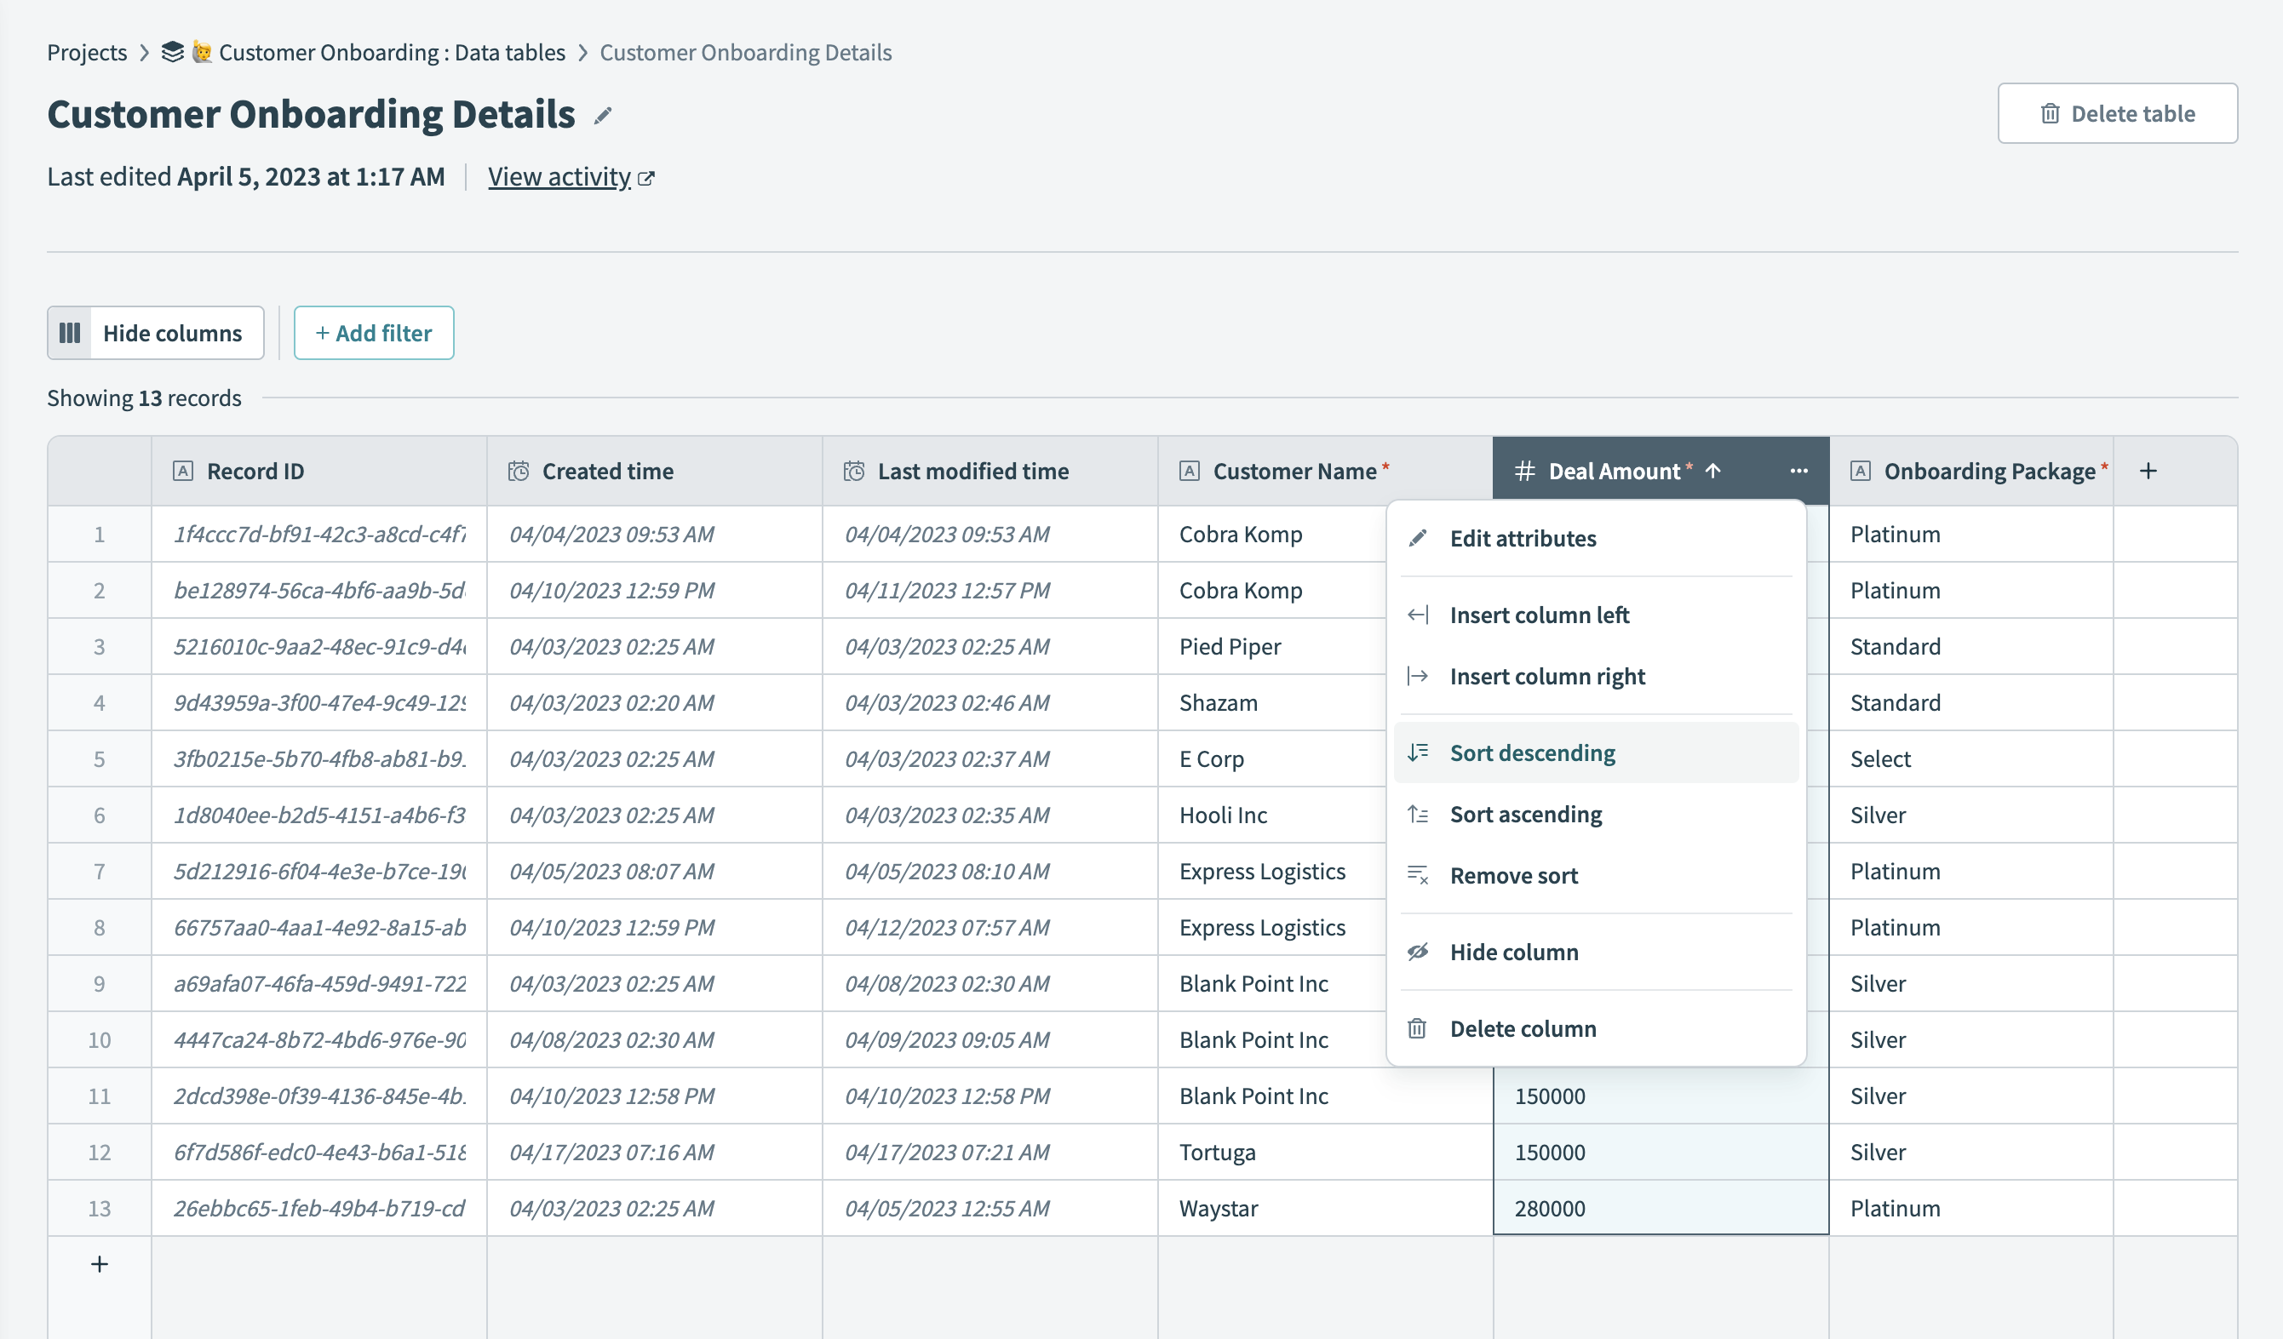Open the ellipsis menu on Deal Amount column

coord(1798,471)
